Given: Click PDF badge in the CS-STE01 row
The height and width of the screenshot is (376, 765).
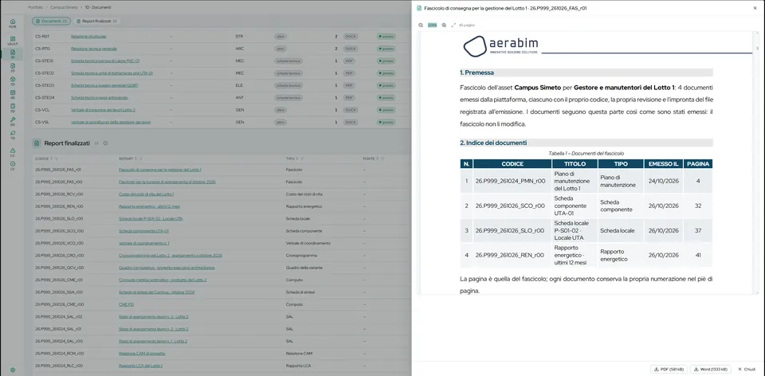Looking at the screenshot, I should 348,61.
